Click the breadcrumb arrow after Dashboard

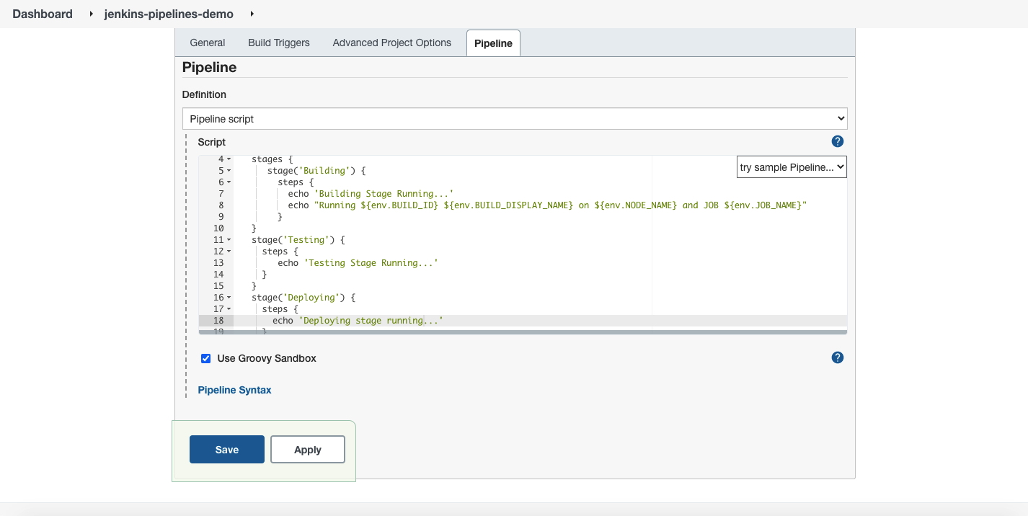tap(92, 14)
